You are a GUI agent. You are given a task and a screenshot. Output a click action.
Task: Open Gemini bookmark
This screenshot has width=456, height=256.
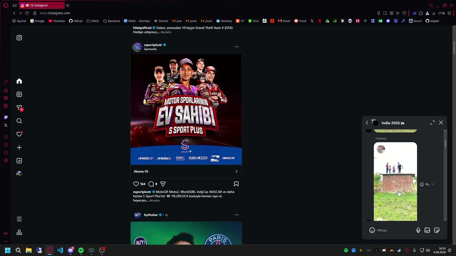pos(161,21)
